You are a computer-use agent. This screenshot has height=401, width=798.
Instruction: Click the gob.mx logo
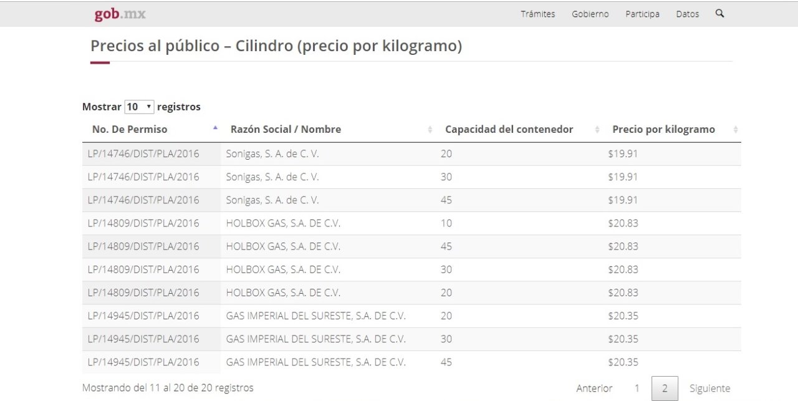pyautogui.click(x=120, y=14)
